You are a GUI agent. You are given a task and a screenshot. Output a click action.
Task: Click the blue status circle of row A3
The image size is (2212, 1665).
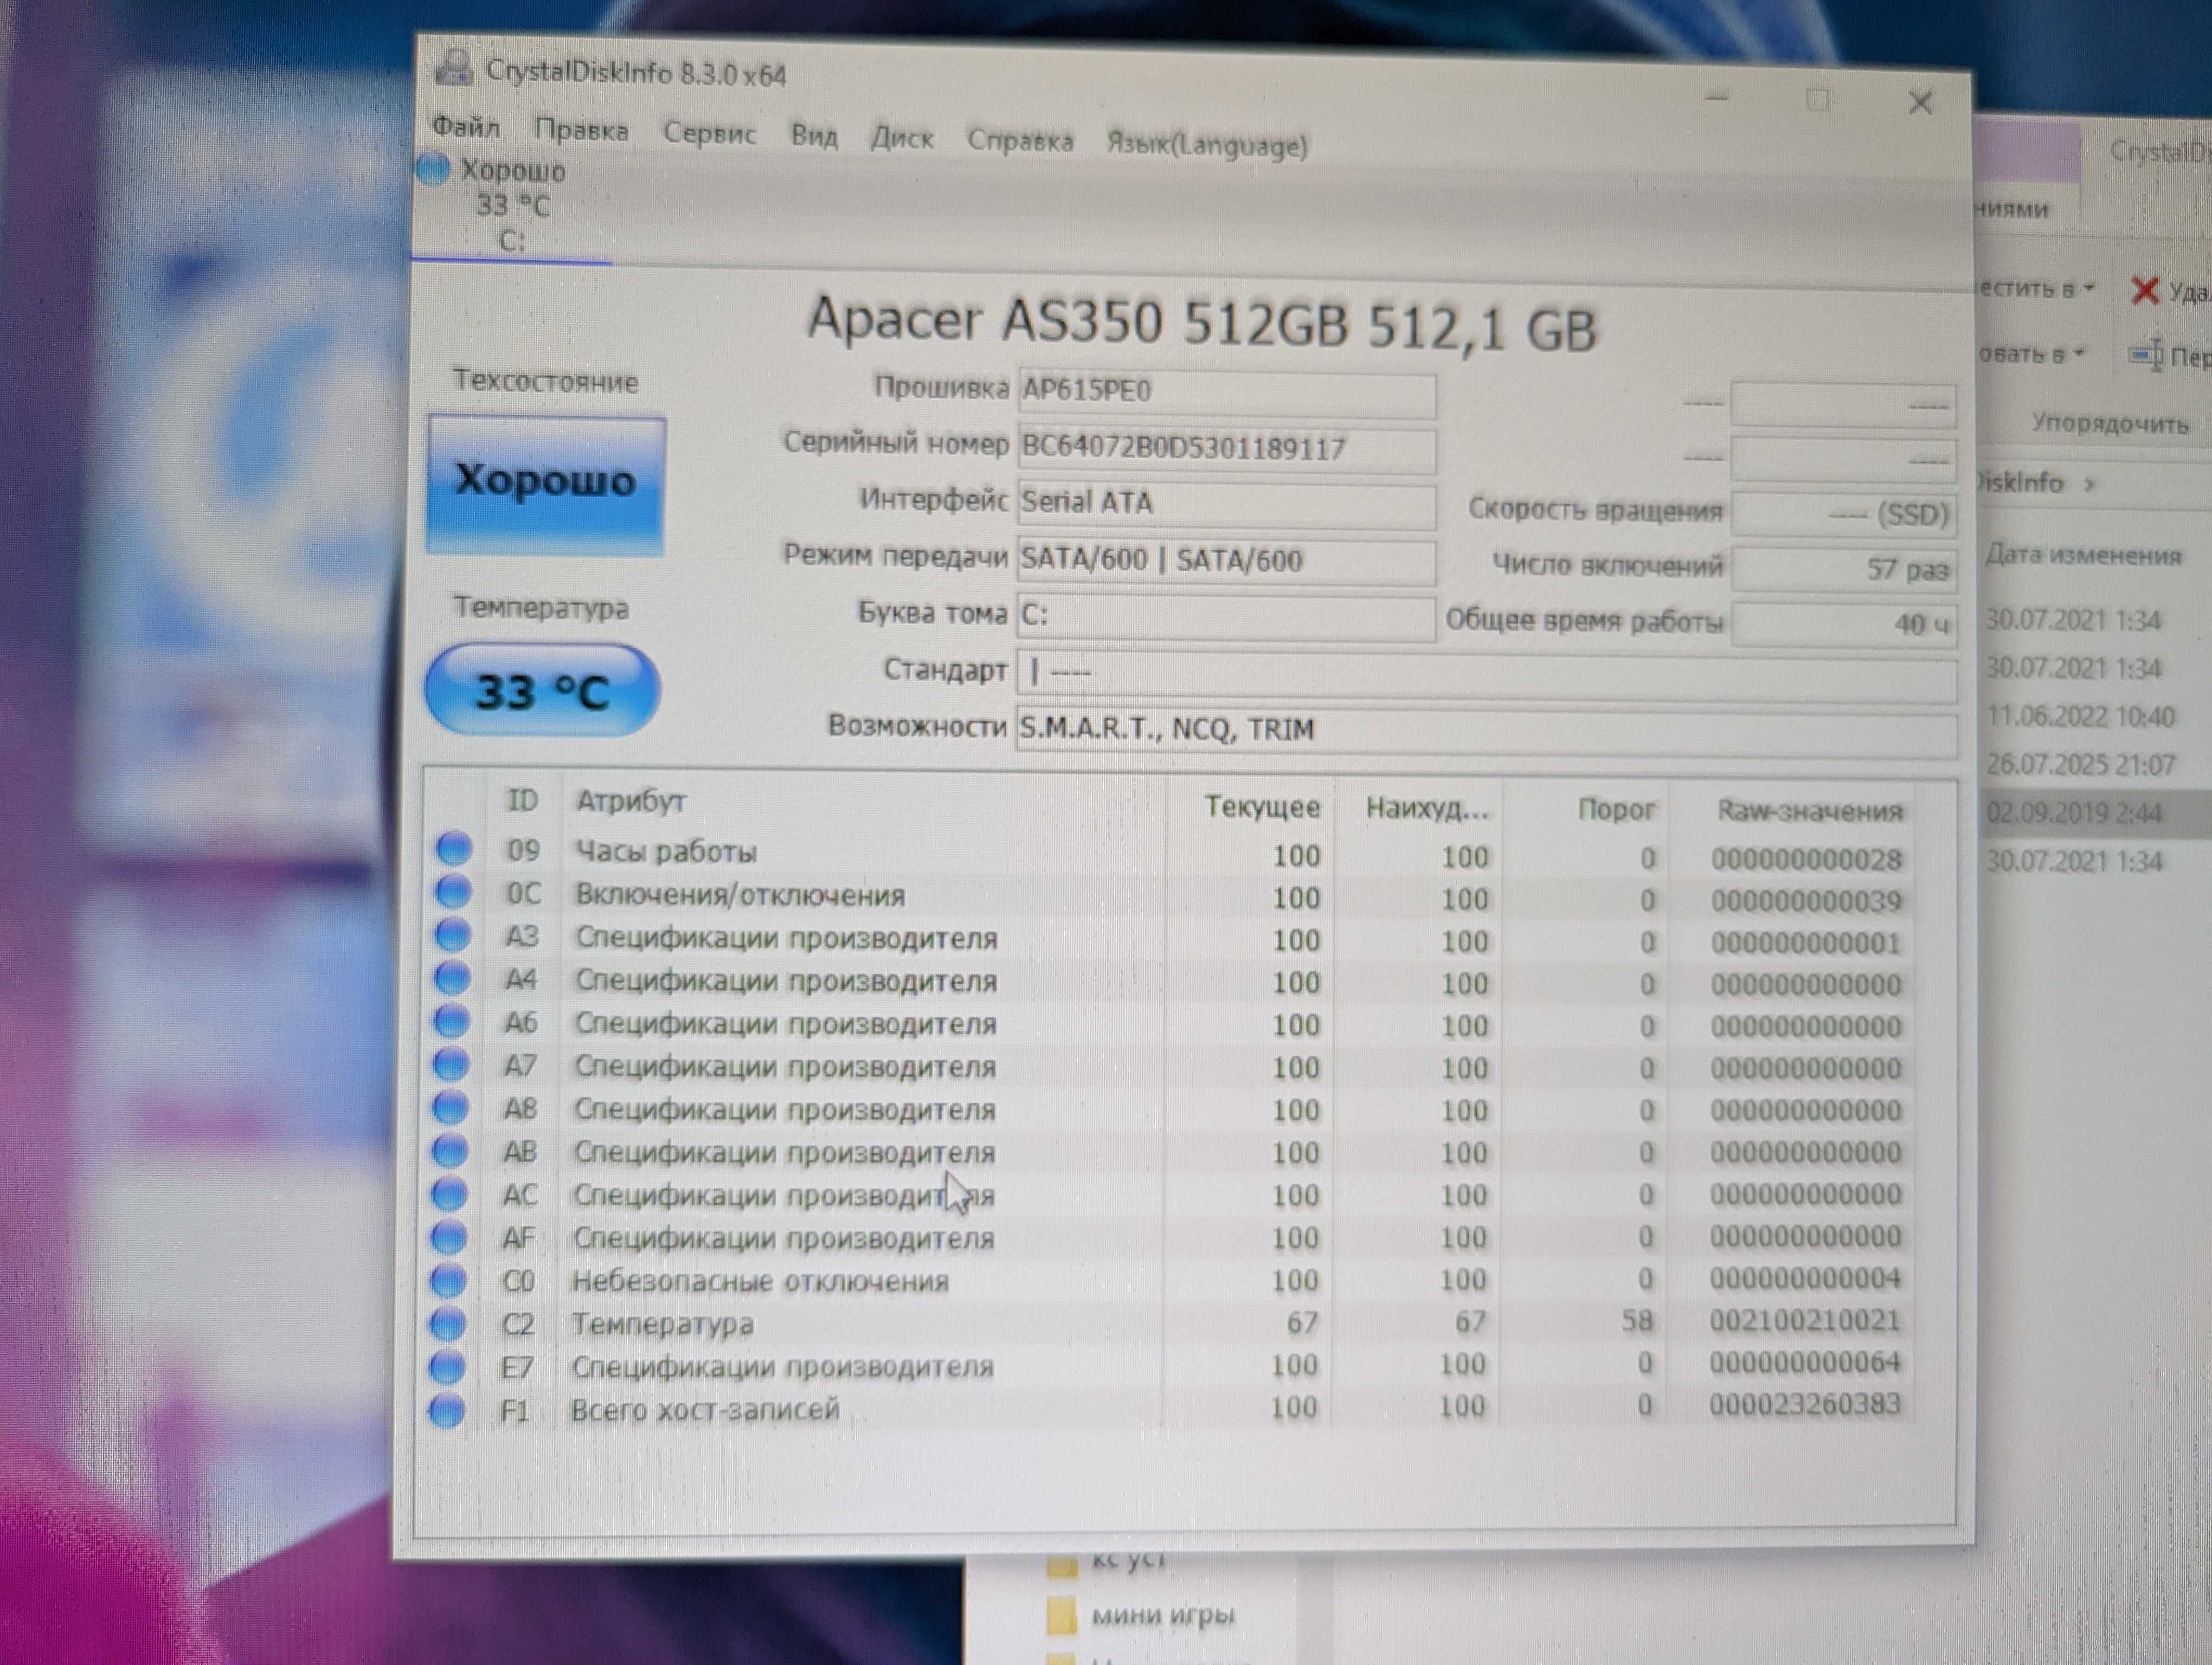[x=453, y=934]
